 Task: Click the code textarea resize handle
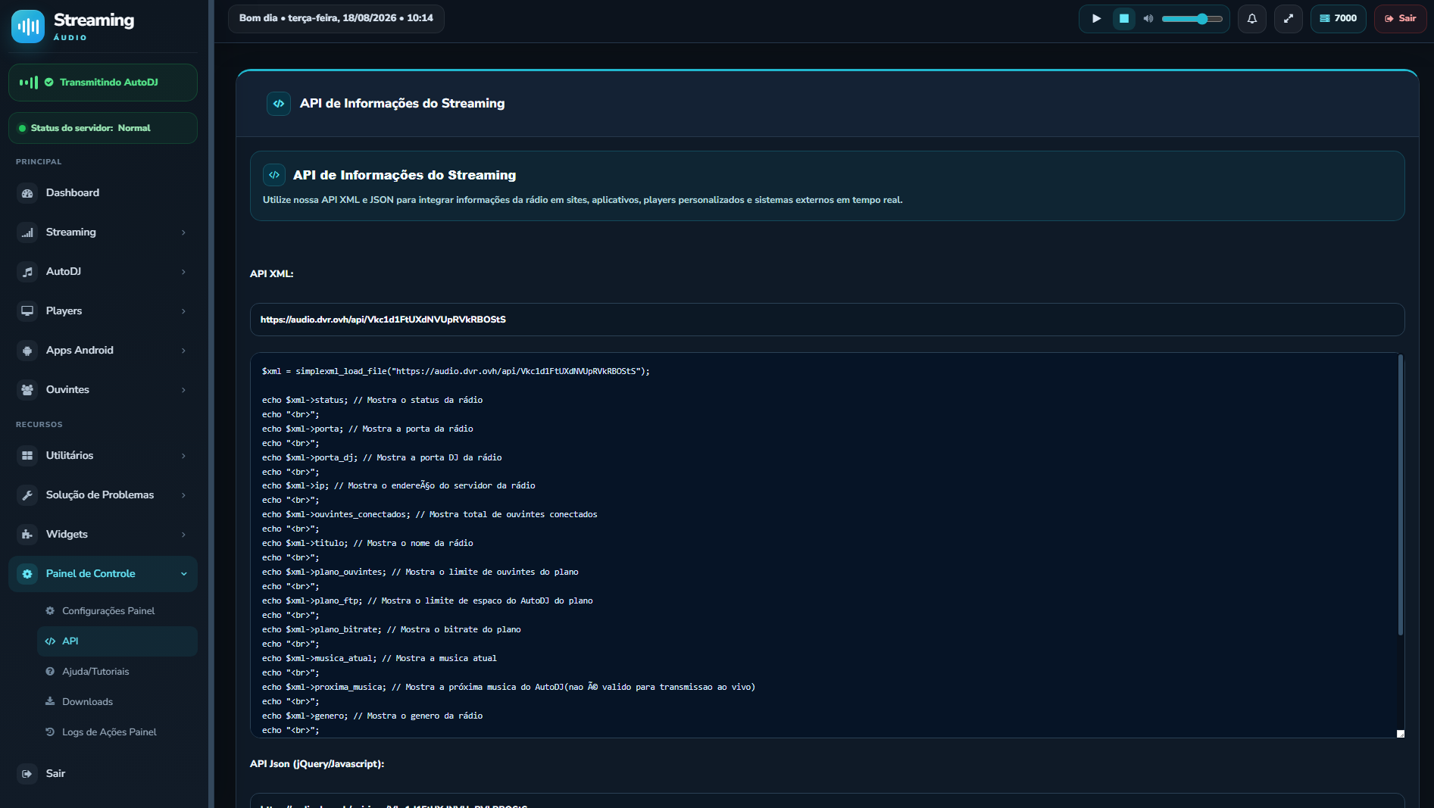(x=1401, y=734)
